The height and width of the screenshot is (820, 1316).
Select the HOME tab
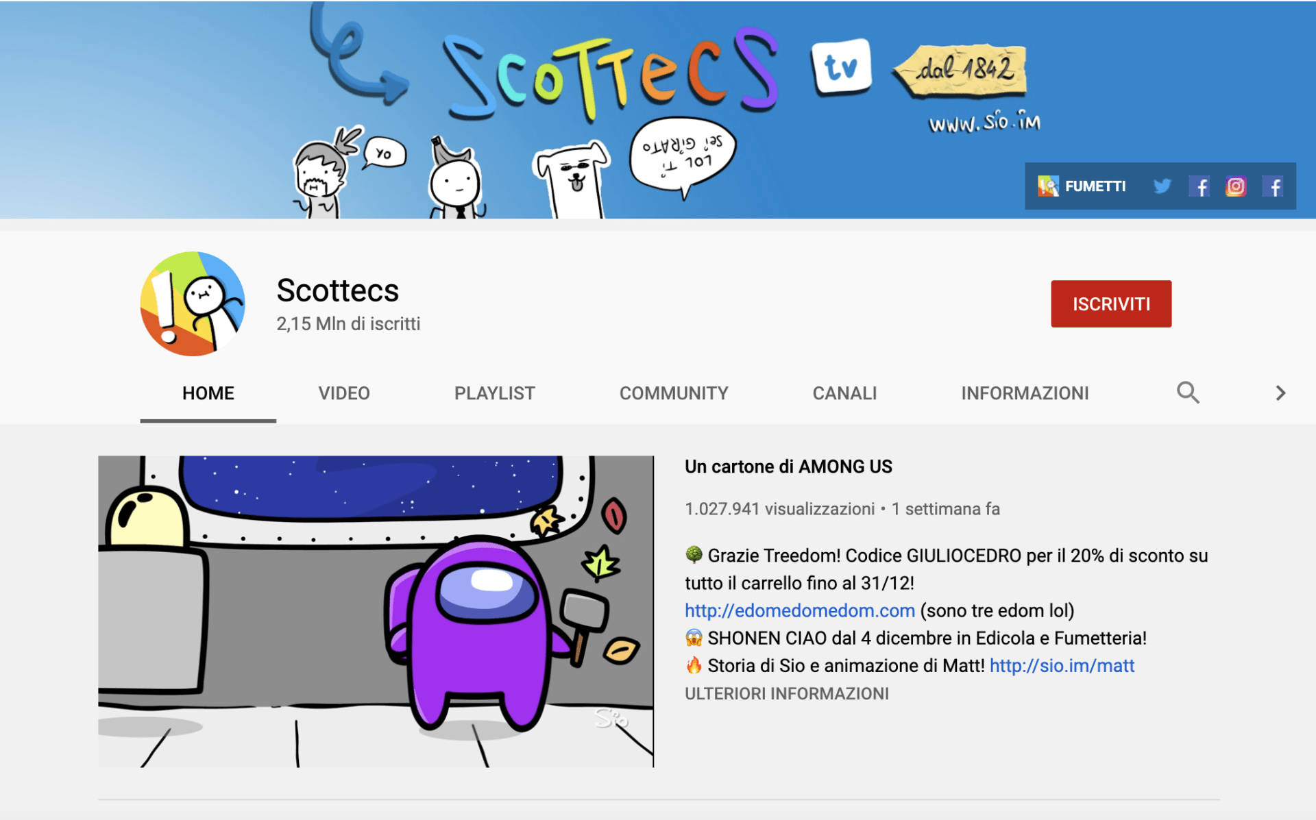[x=208, y=393]
